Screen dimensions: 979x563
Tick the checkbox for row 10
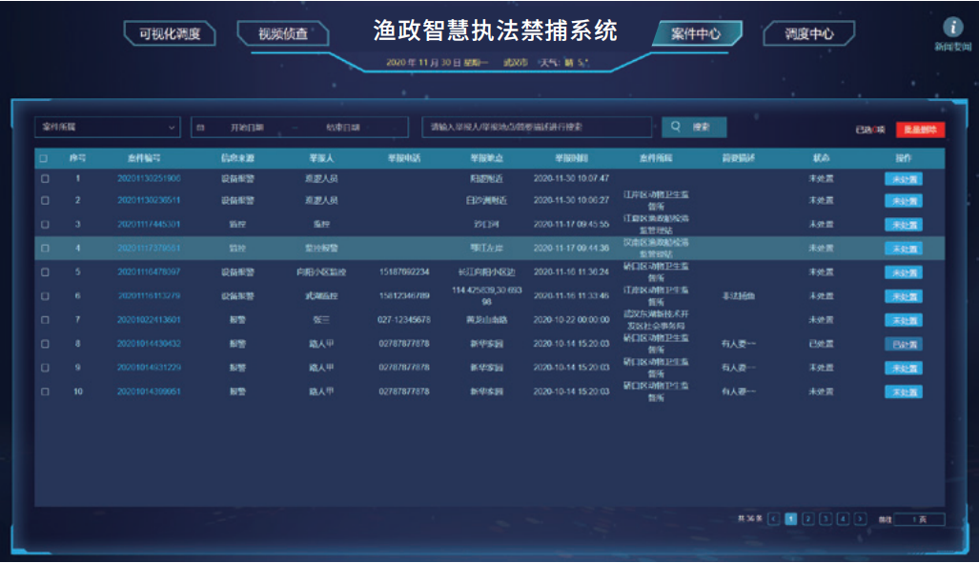pyautogui.click(x=44, y=392)
